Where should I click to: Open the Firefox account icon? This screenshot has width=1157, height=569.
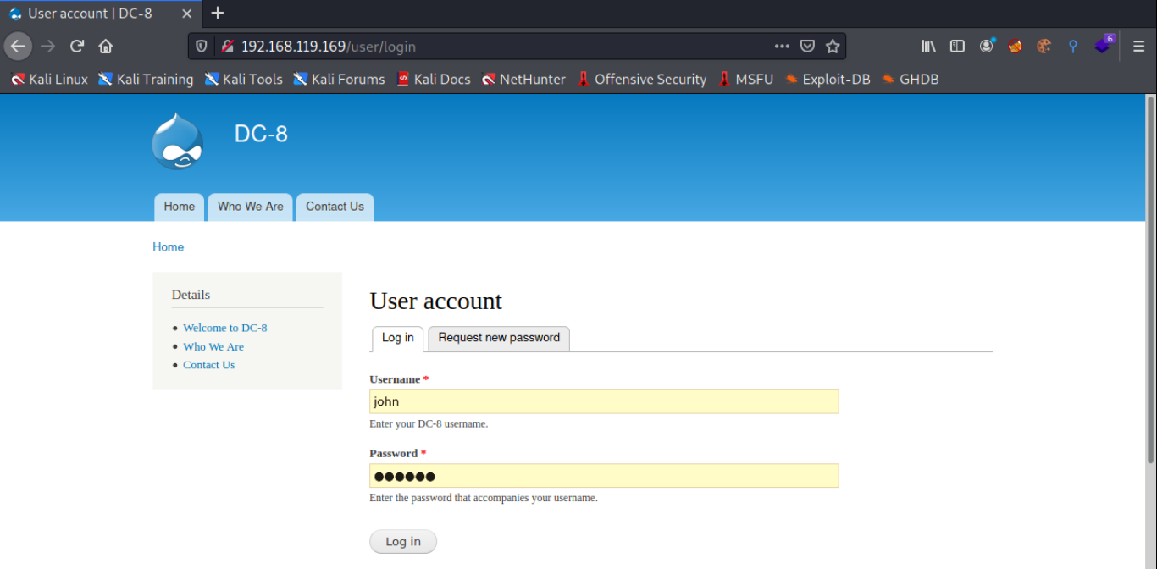[x=987, y=47]
